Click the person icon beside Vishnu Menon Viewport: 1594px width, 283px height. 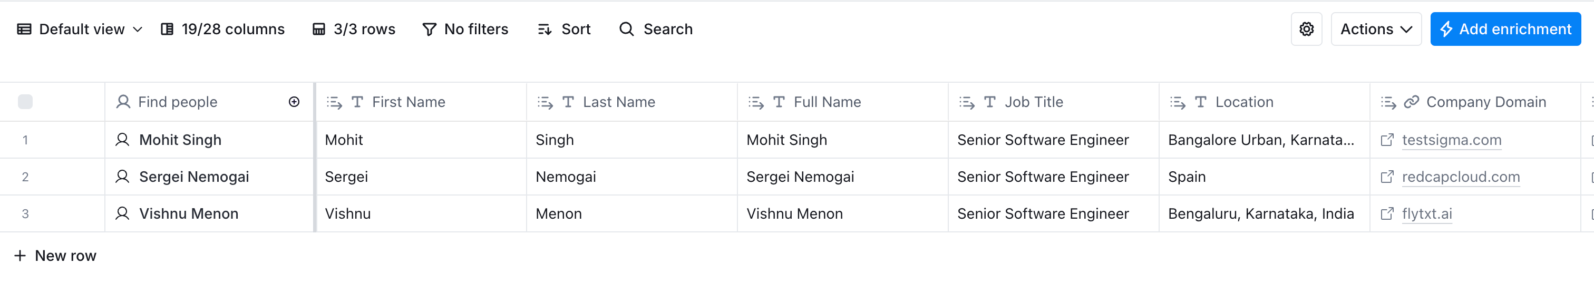[122, 213]
